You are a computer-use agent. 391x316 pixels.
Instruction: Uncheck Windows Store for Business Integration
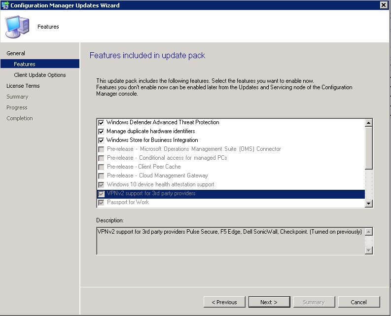101,140
